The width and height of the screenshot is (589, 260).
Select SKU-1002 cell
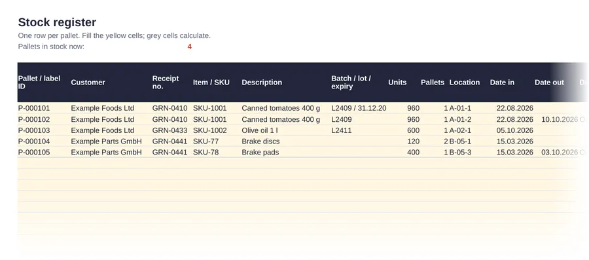coord(210,130)
